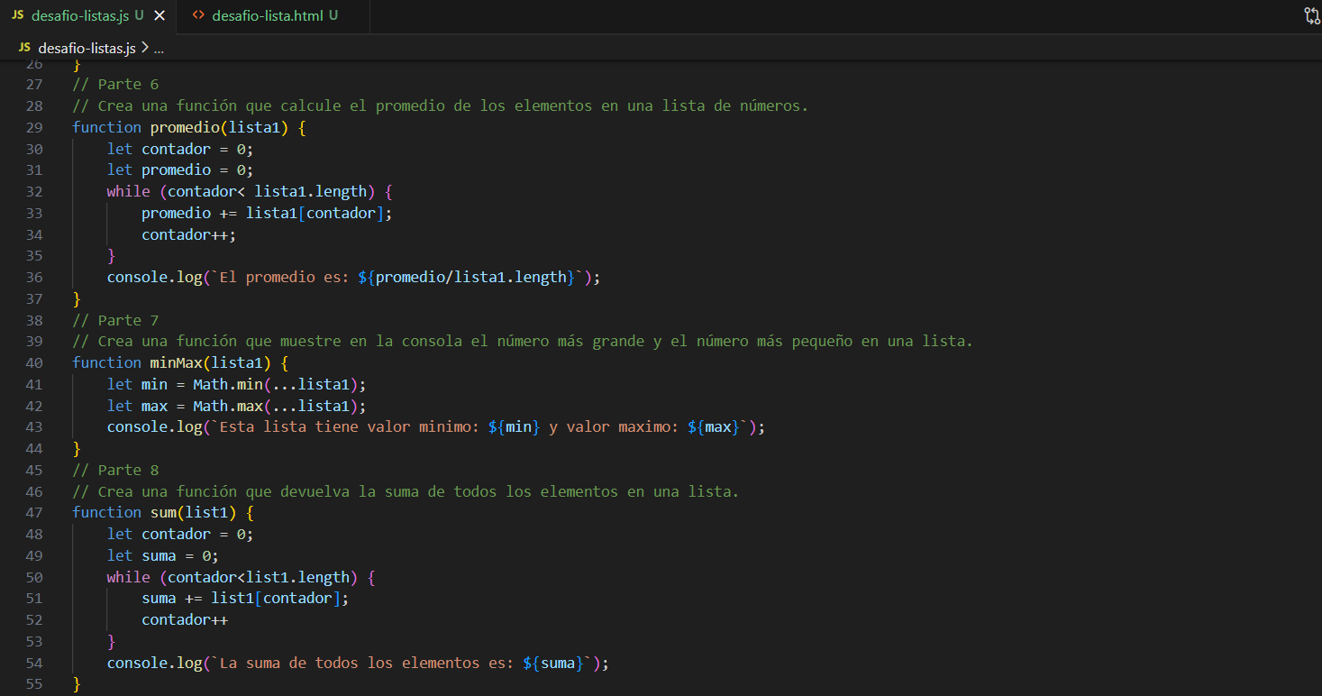Click line number 40 in the gutter
1322x696 pixels.
point(34,363)
